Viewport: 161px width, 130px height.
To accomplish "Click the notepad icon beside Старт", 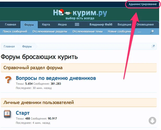I will pos(7,114).
